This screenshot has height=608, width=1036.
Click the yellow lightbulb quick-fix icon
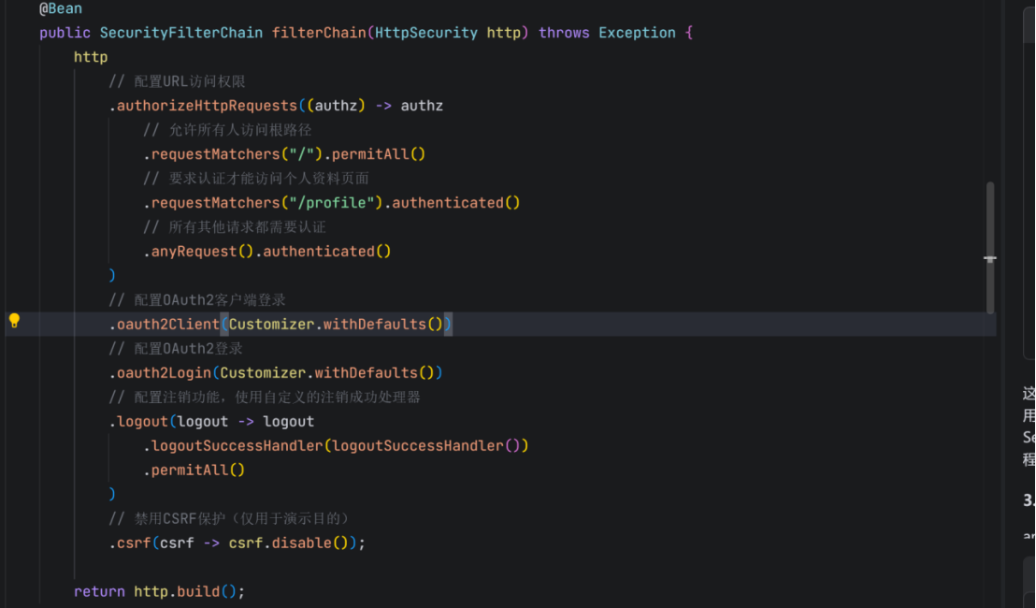pyautogui.click(x=14, y=321)
